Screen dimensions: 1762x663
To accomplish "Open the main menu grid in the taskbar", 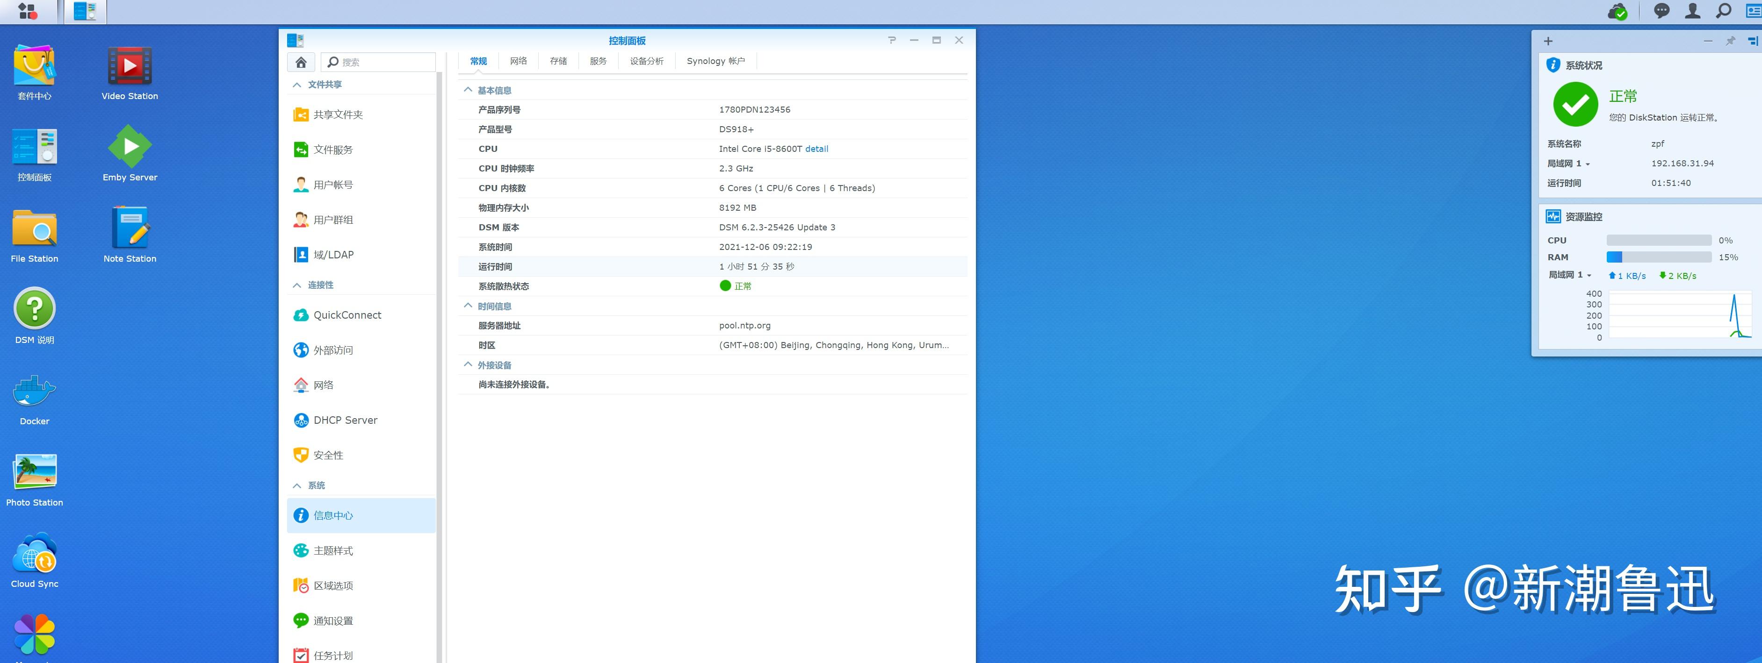I will click(x=28, y=11).
